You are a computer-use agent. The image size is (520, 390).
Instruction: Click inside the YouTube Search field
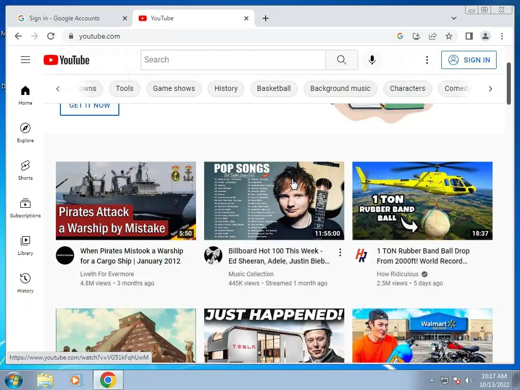[x=233, y=60]
